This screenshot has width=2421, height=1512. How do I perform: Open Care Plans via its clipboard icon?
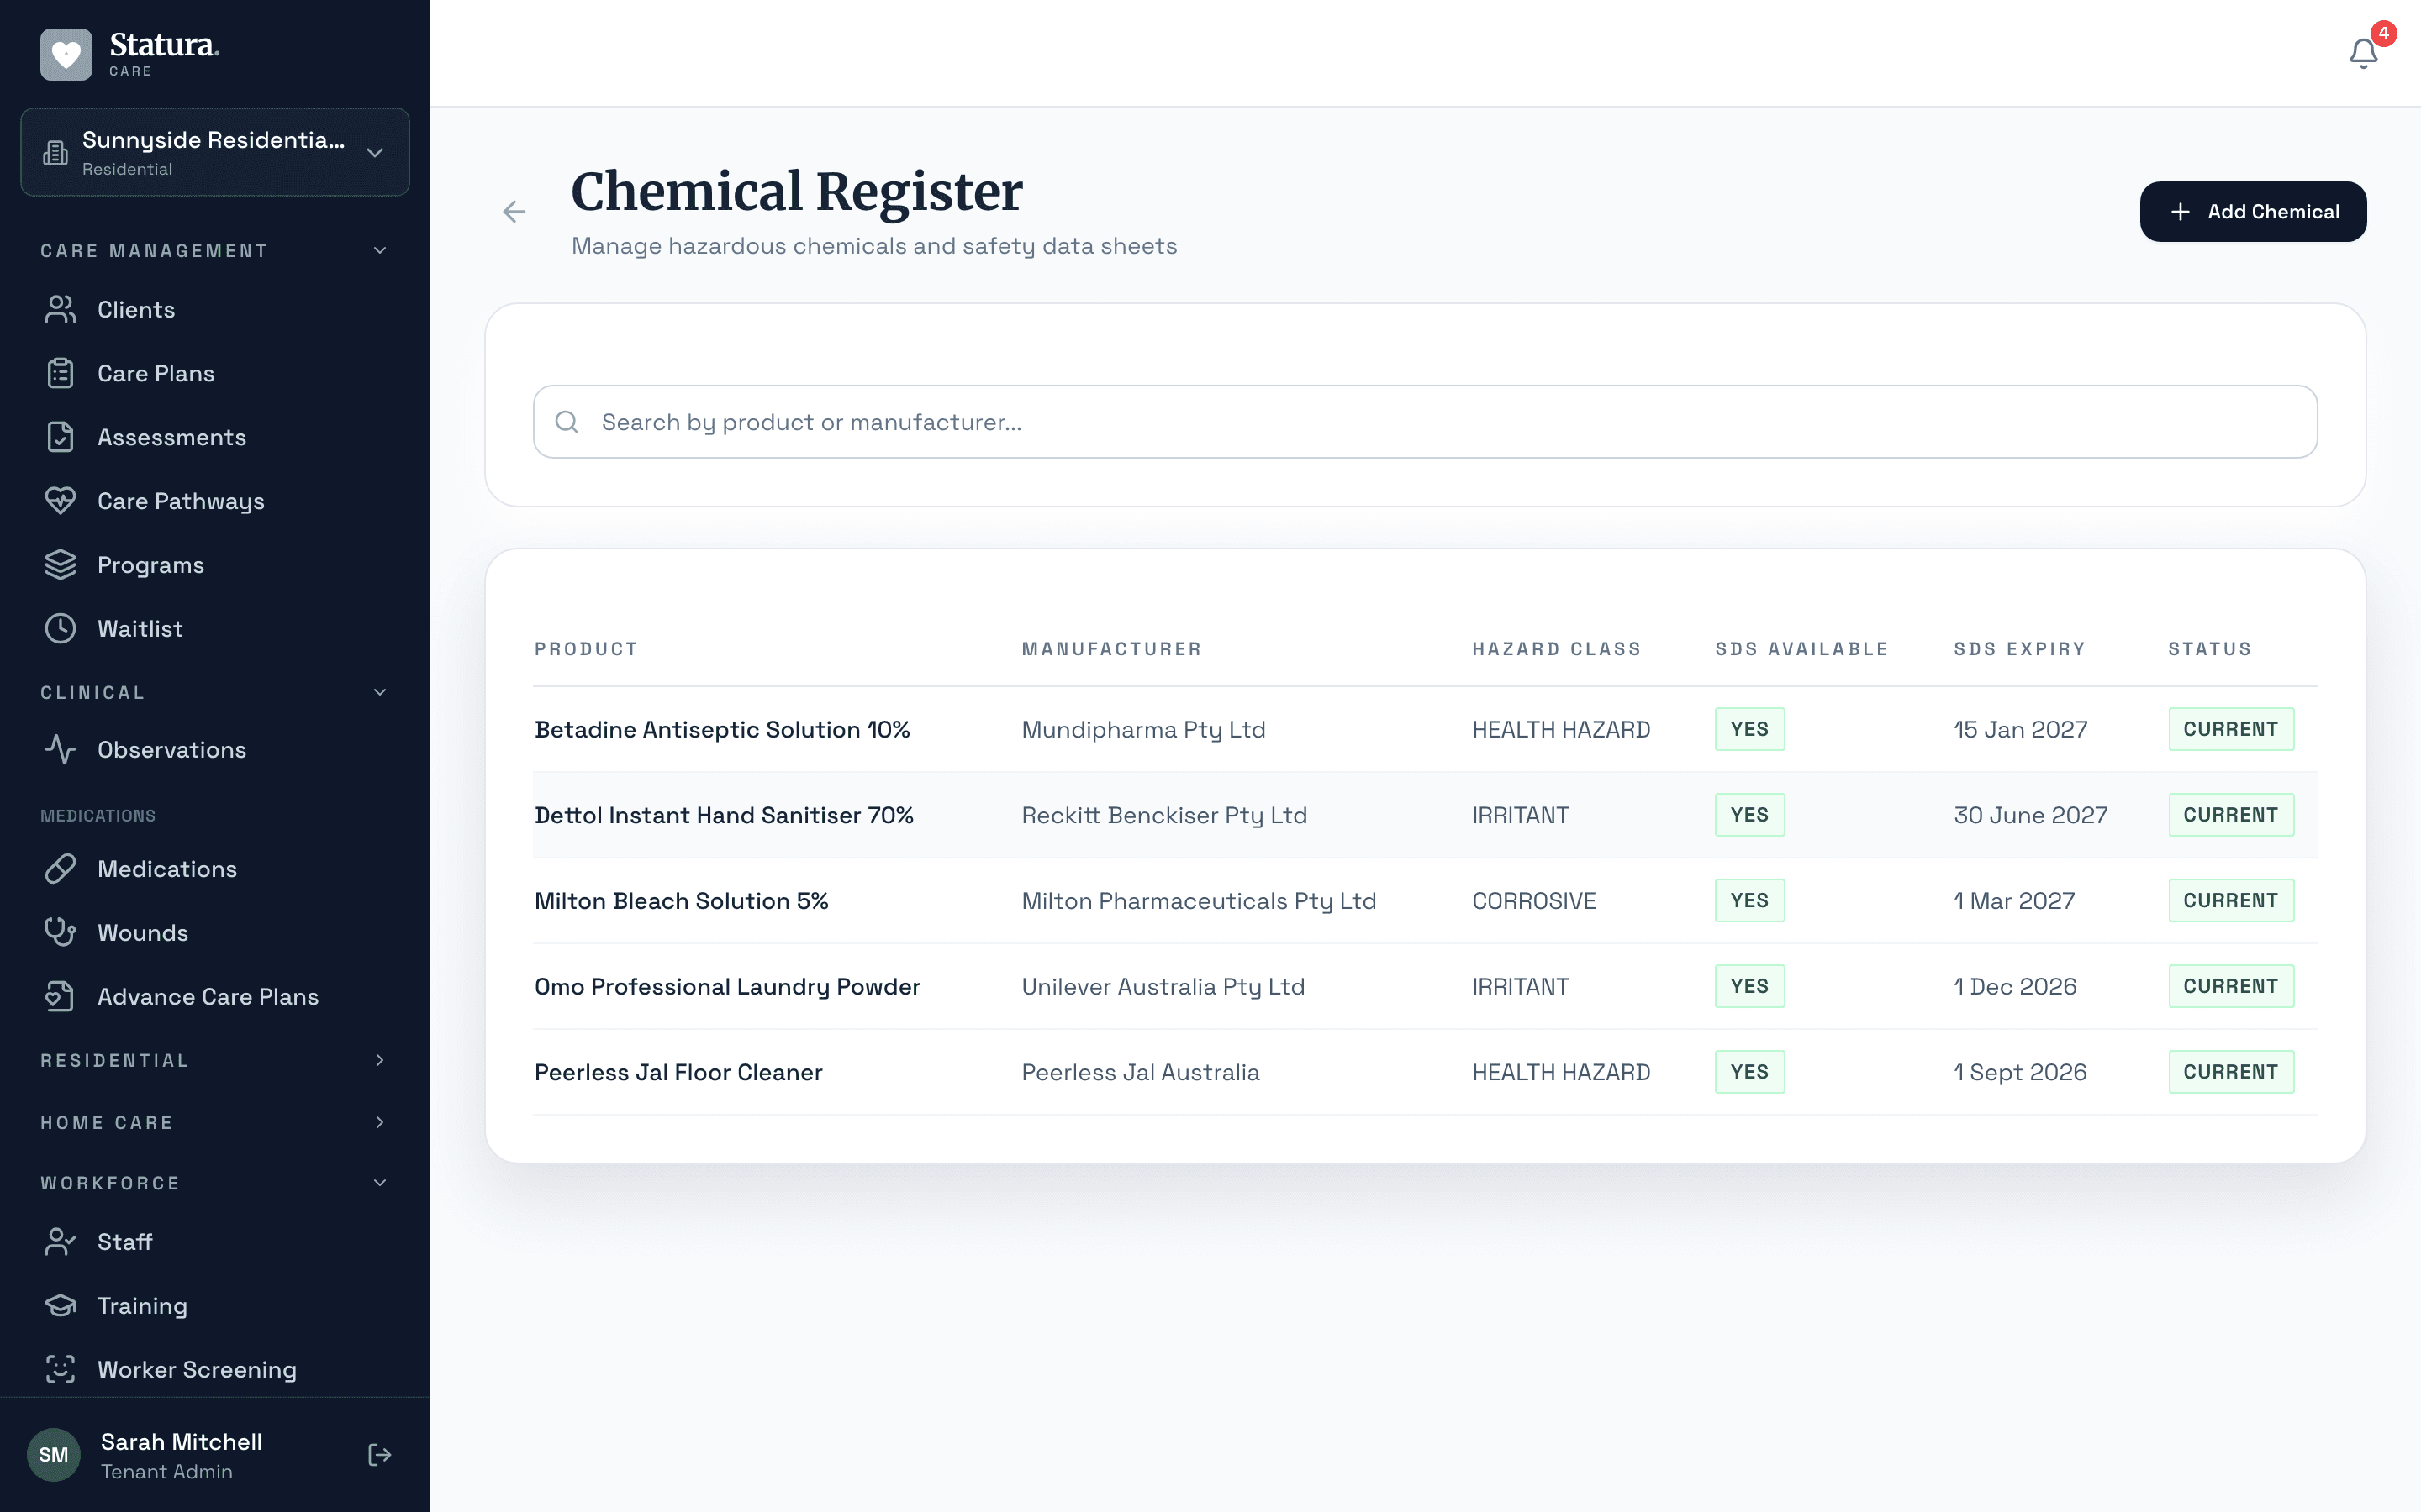(60, 373)
